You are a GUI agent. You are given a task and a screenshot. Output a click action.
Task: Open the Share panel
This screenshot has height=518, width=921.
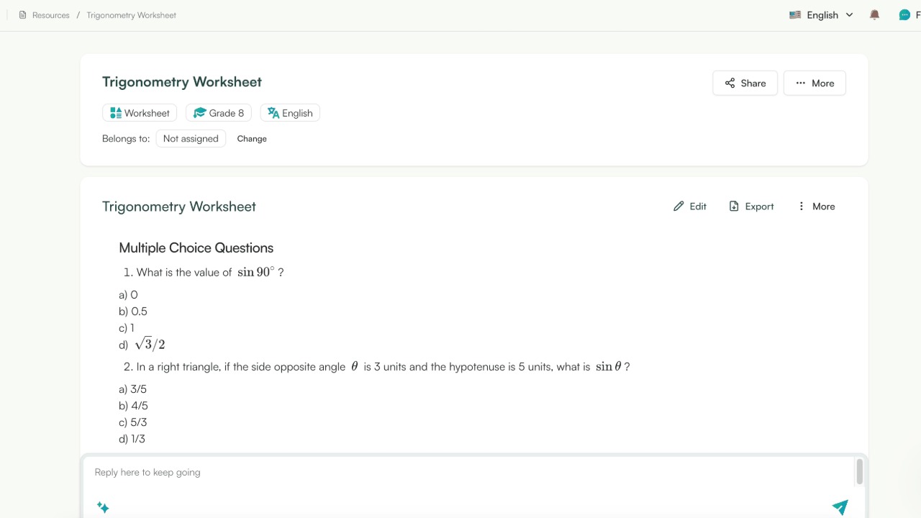point(745,83)
